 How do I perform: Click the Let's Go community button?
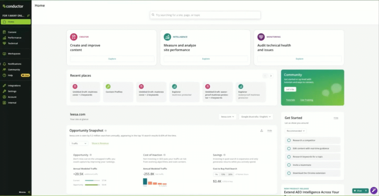tap(290, 89)
